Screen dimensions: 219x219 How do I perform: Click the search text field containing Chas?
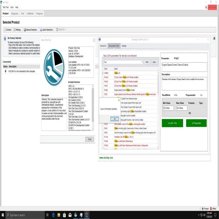tap(122, 62)
